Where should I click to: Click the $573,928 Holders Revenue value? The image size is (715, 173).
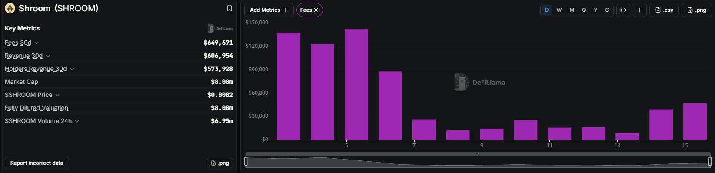coord(218,69)
